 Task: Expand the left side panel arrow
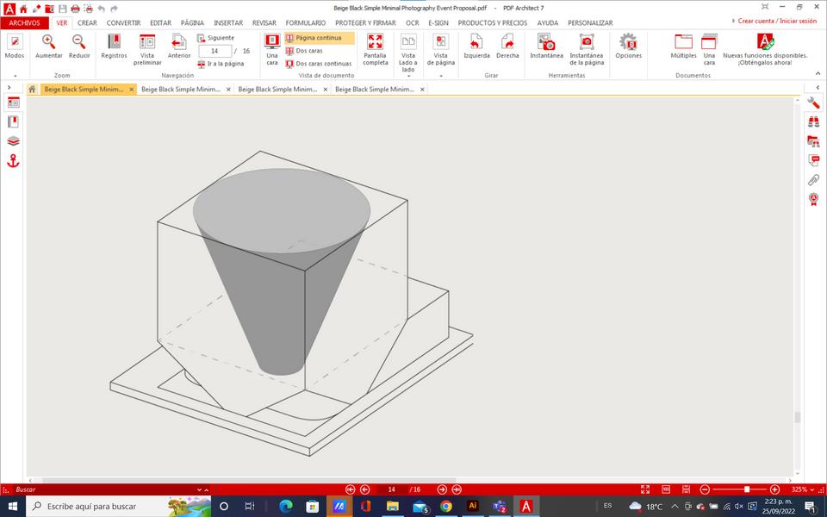tap(9, 88)
